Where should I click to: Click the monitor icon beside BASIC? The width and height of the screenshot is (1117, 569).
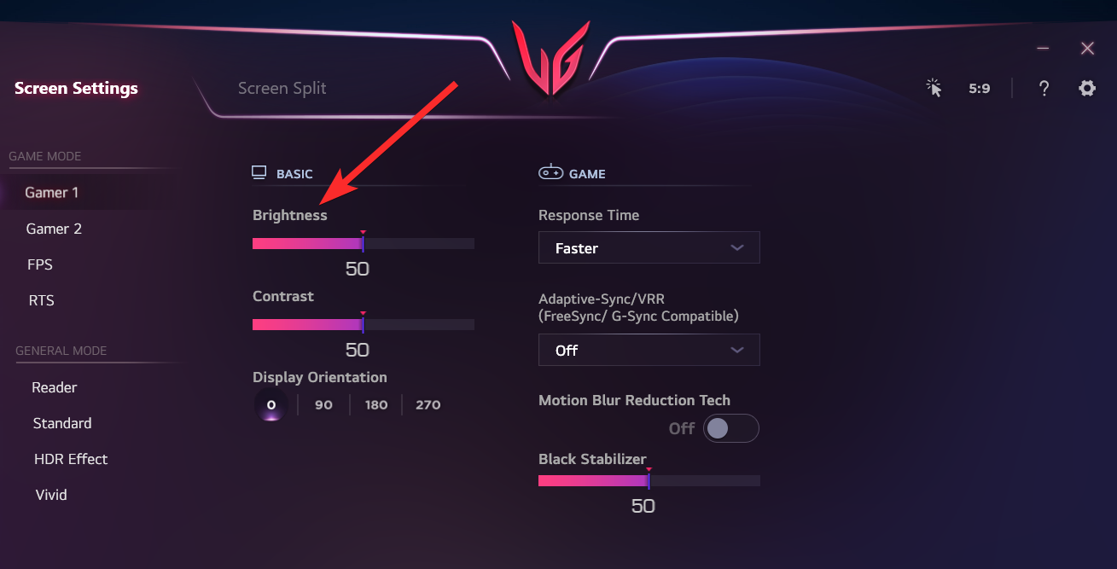click(x=259, y=171)
